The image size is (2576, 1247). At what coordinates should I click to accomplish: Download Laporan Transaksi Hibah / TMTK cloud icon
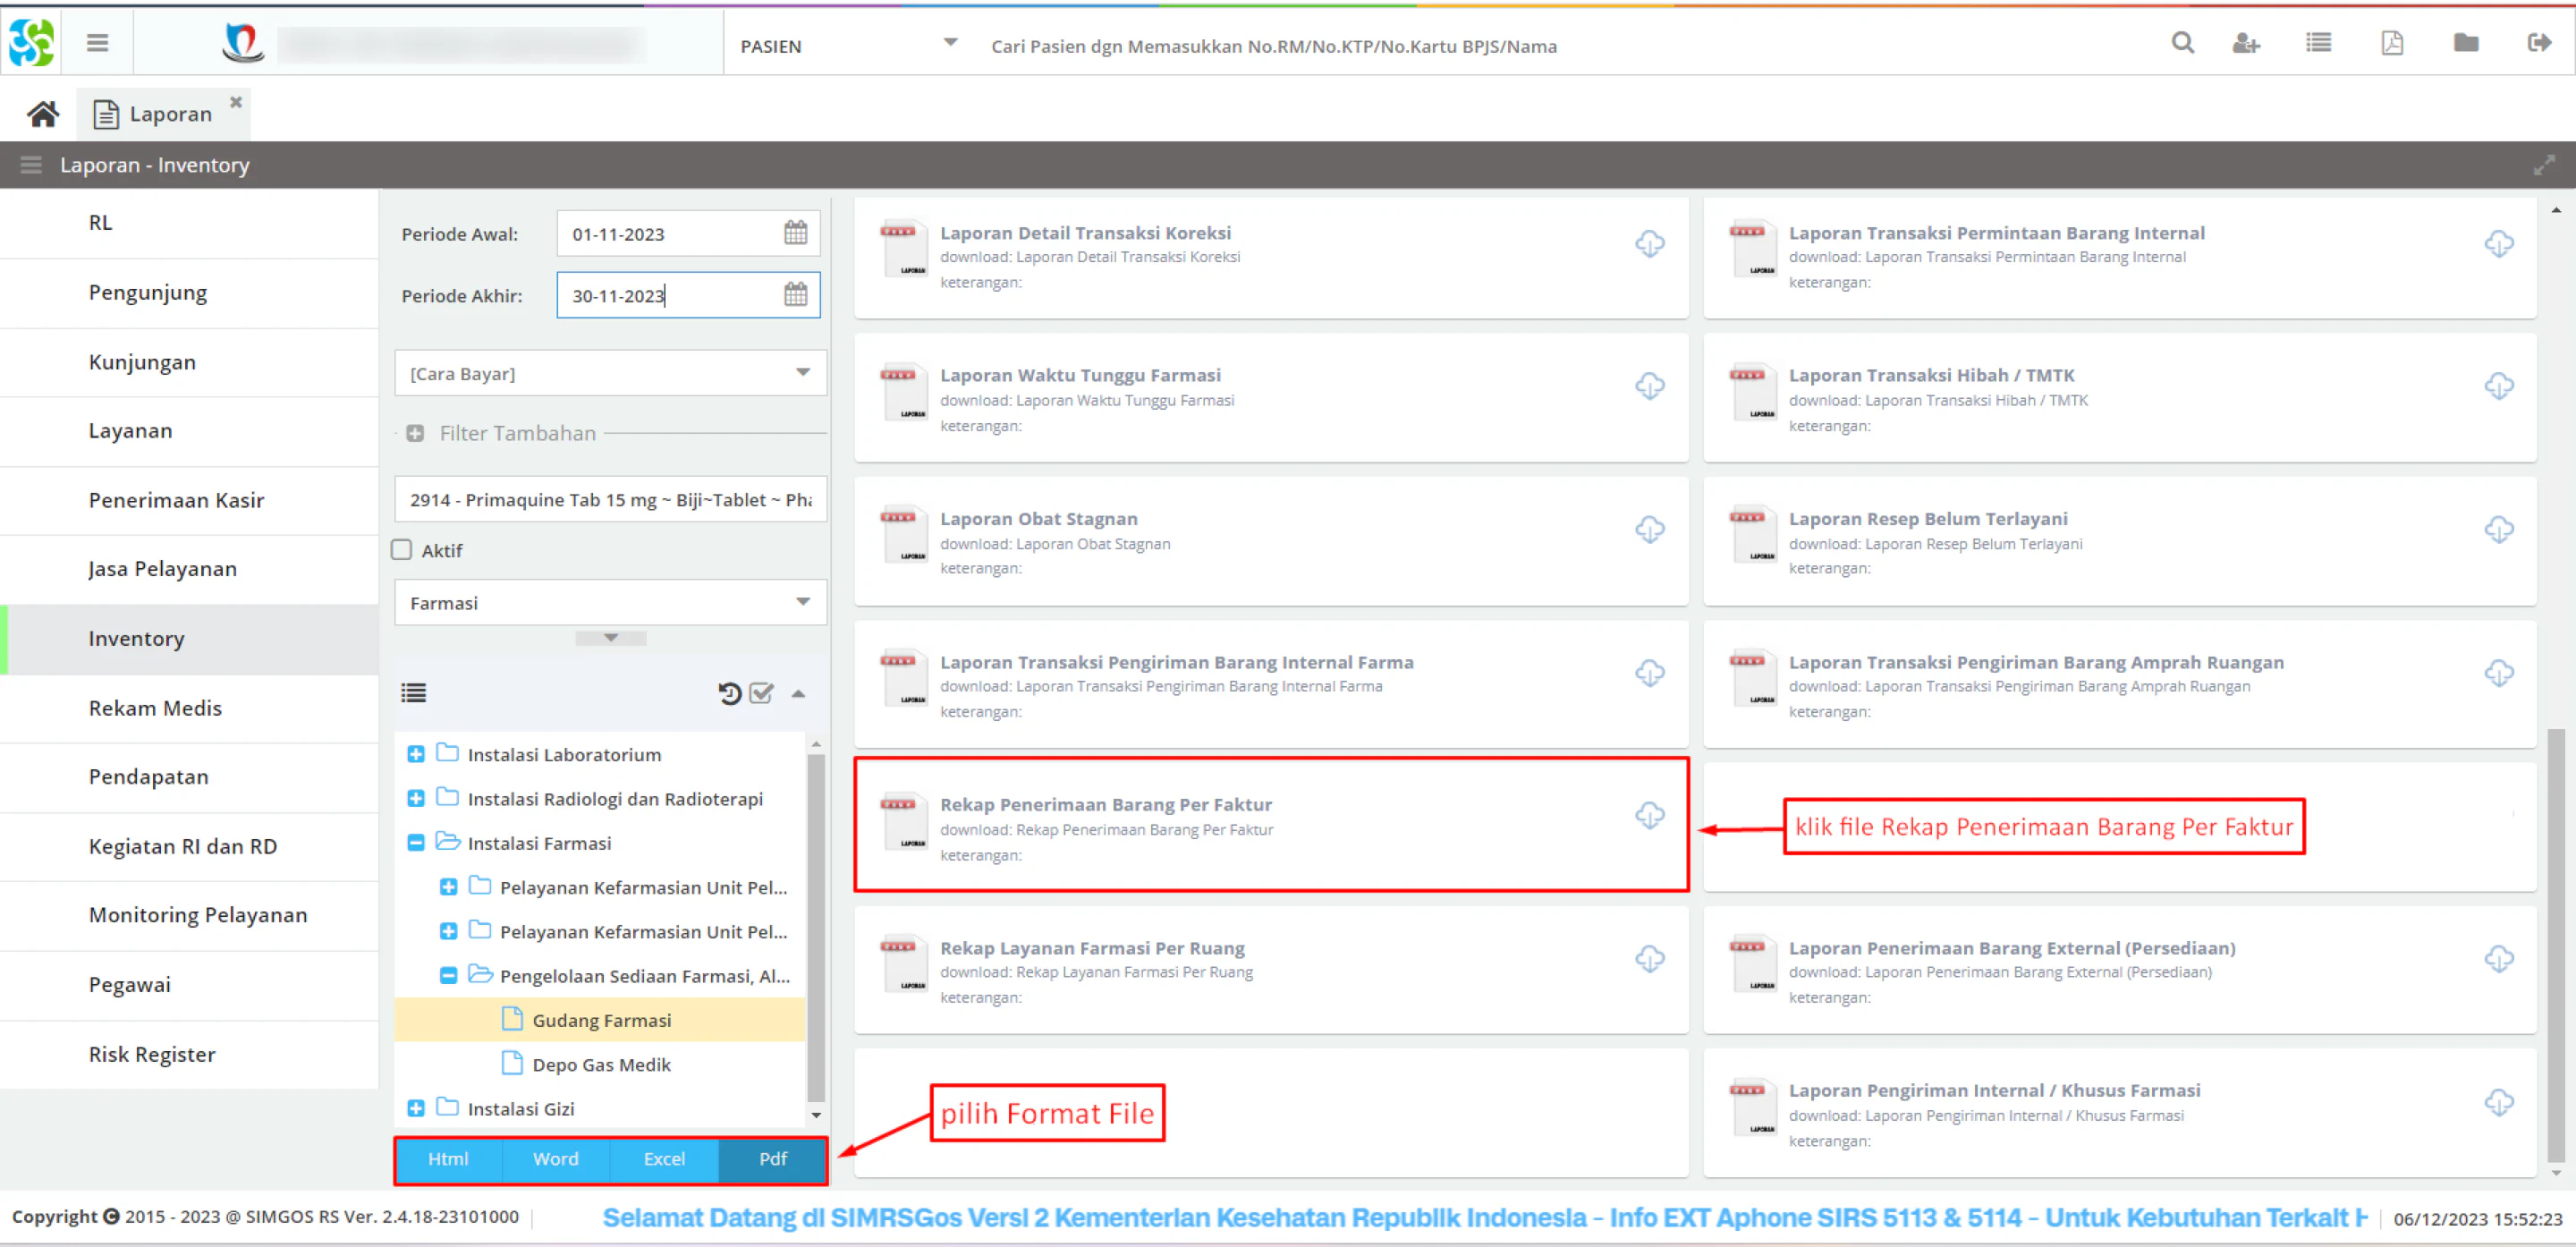2499,386
